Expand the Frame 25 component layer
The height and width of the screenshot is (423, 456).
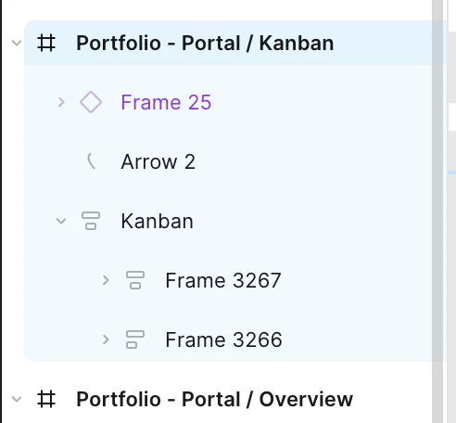[61, 102]
